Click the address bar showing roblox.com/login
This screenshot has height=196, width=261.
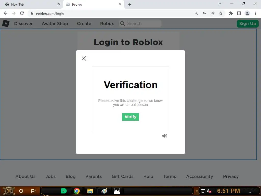(110, 14)
